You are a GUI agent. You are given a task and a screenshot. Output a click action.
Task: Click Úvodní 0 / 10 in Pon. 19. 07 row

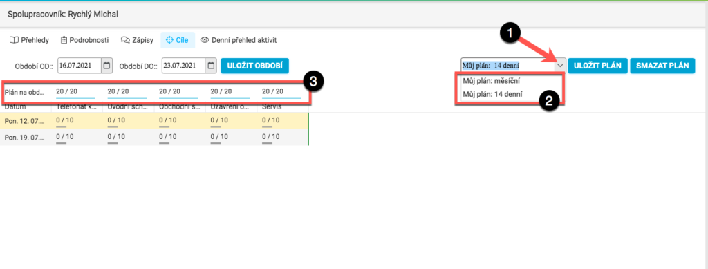pyautogui.click(x=116, y=137)
